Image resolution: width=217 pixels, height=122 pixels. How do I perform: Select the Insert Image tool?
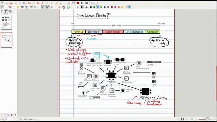pos(22,7)
